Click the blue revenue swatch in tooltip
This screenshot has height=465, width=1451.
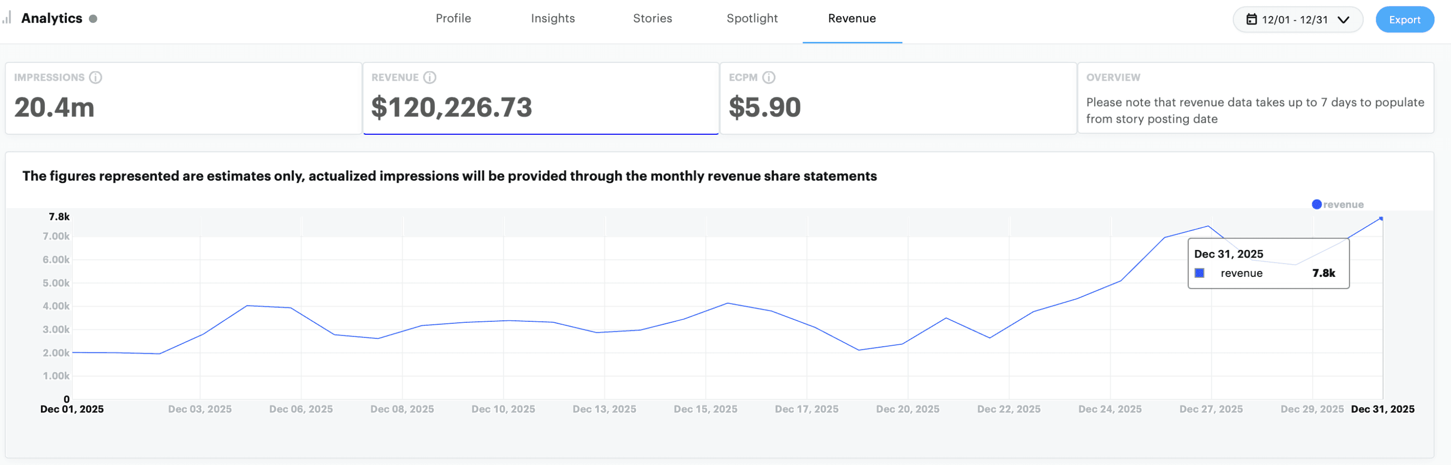tap(1199, 273)
